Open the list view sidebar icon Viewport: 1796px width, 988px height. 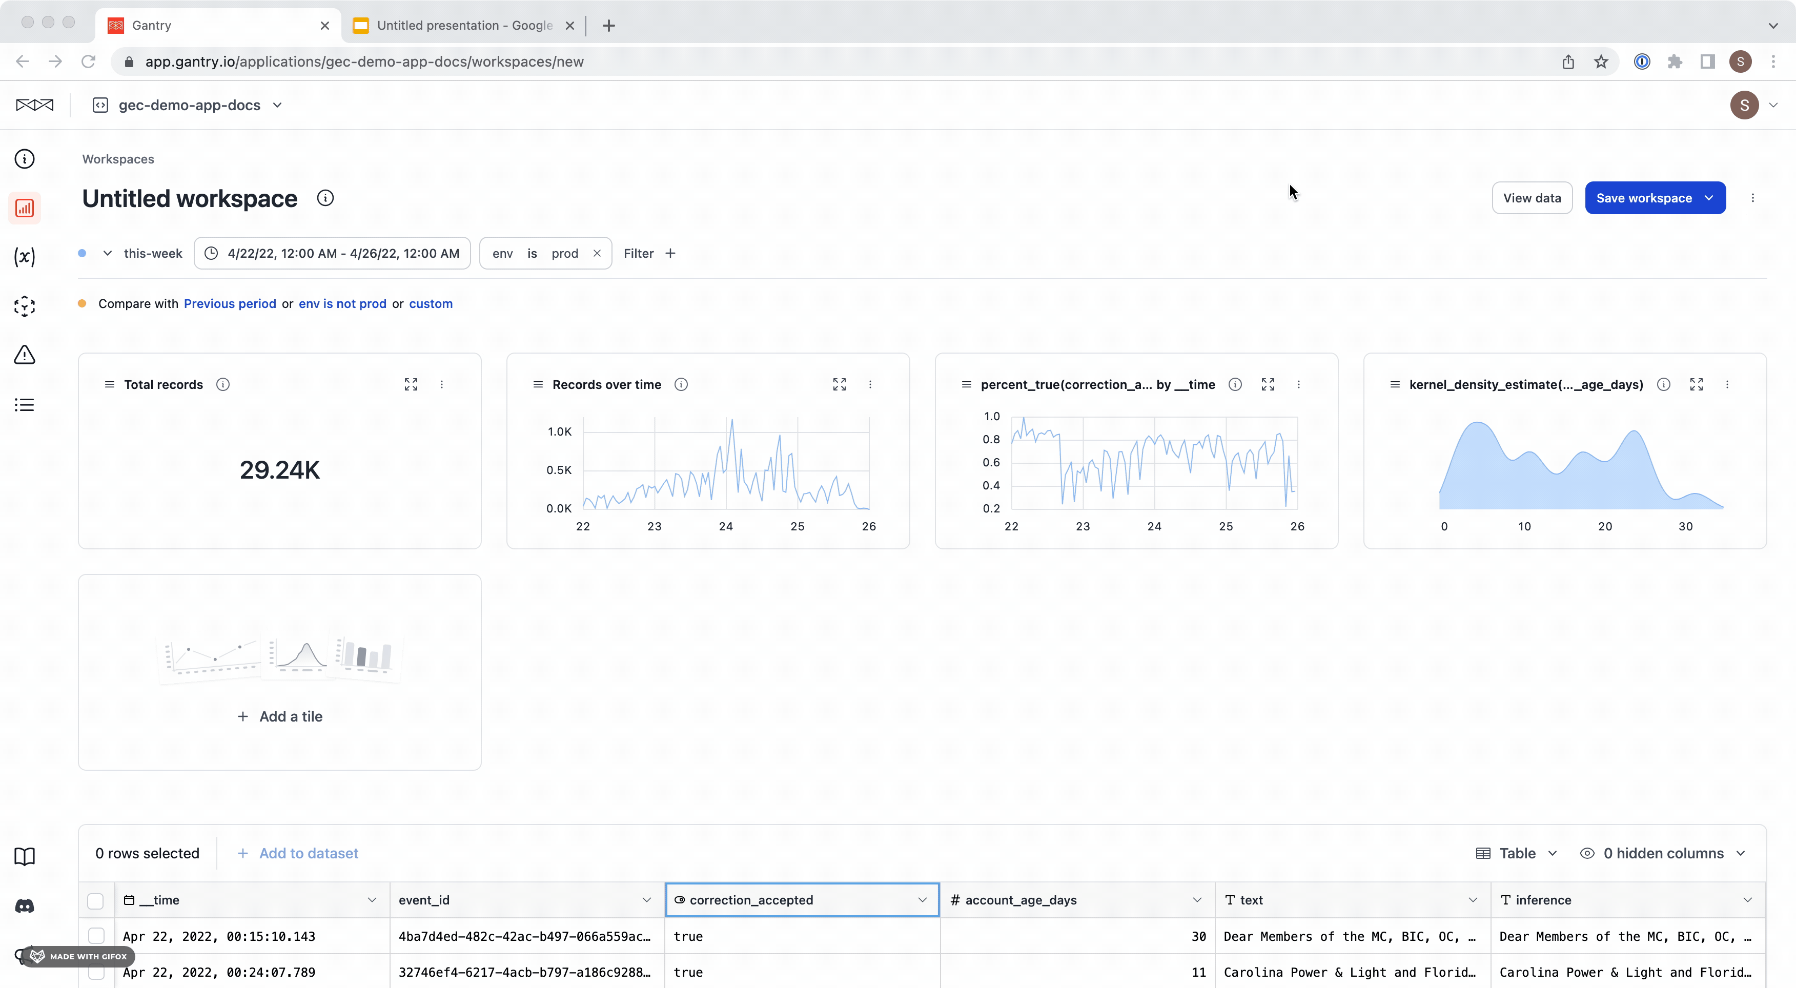(25, 405)
